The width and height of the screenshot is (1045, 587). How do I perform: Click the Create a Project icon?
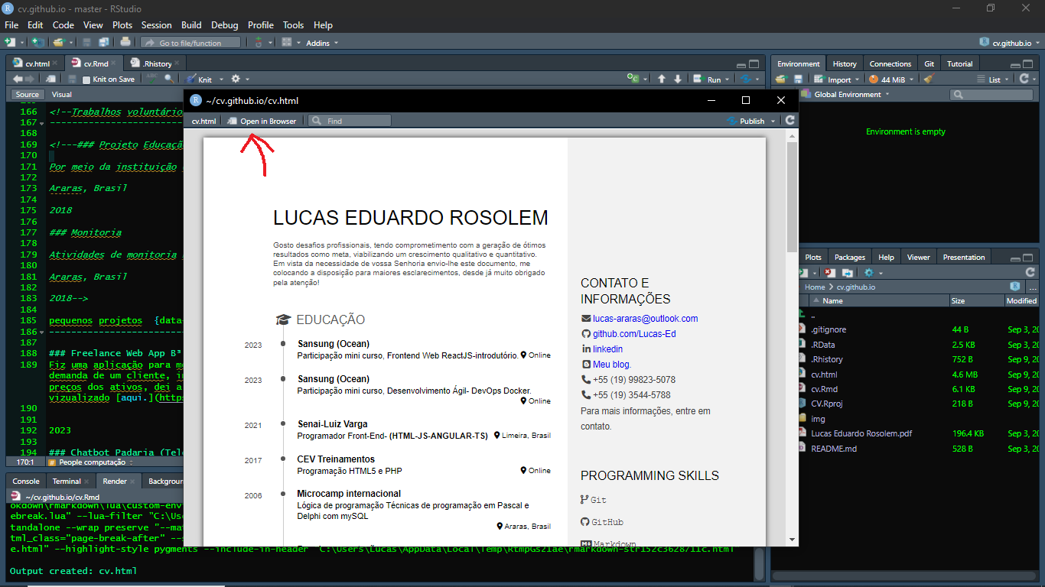pos(37,43)
